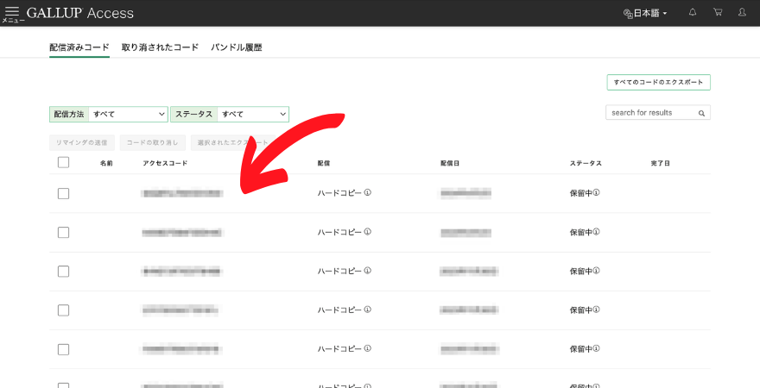760x388 pixels.
Task: Click fourth row's ハードコピー info icon
Action: pyautogui.click(x=367, y=310)
